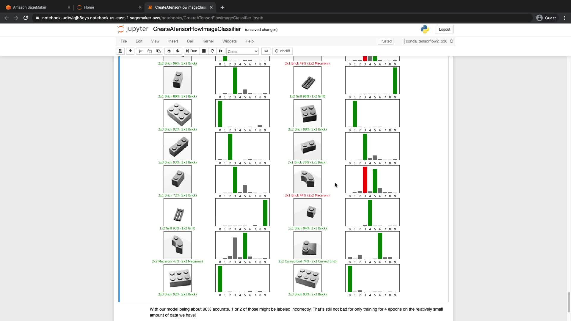Open the Widgets menu

click(x=229, y=41)
